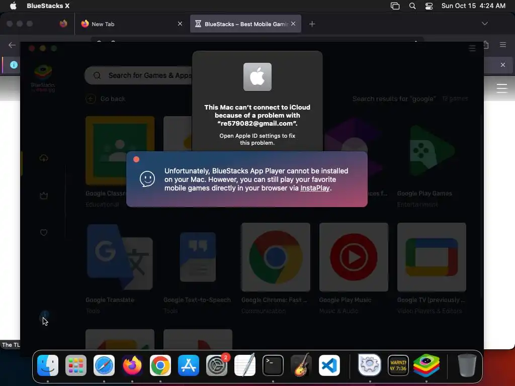This screenshot has height=386, width=515.
Task: Go back in the browser
Action: click(12, 45)
